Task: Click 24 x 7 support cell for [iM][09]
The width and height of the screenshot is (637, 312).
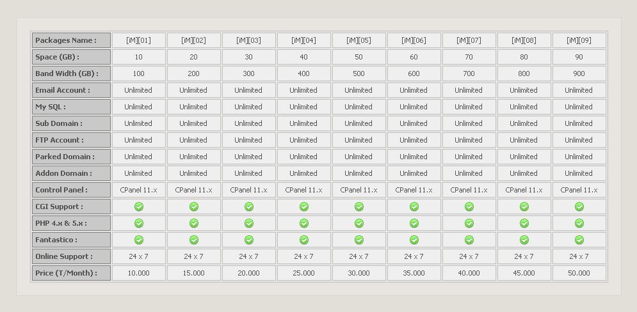Action: [579, 256]
